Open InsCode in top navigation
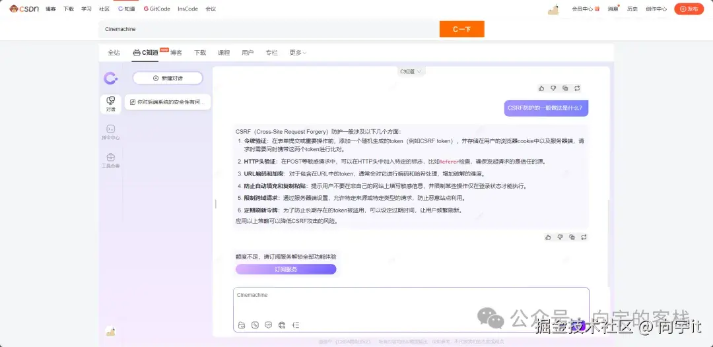This screenshot has width=713, height=347. click(x=187, y=9)
